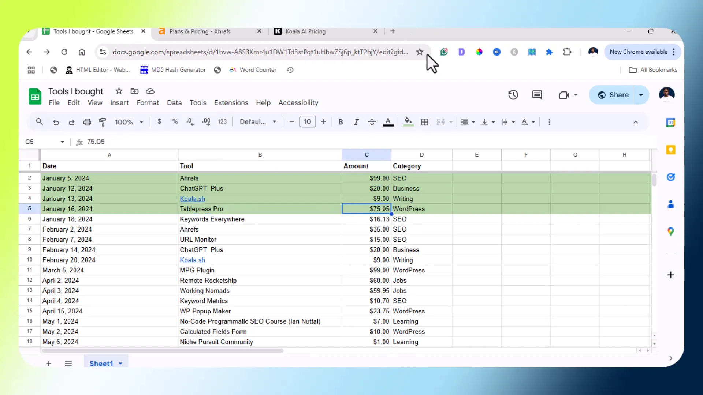Open the Data menu
This screenshot has height=395, width=703.
[x=174, y=103]
